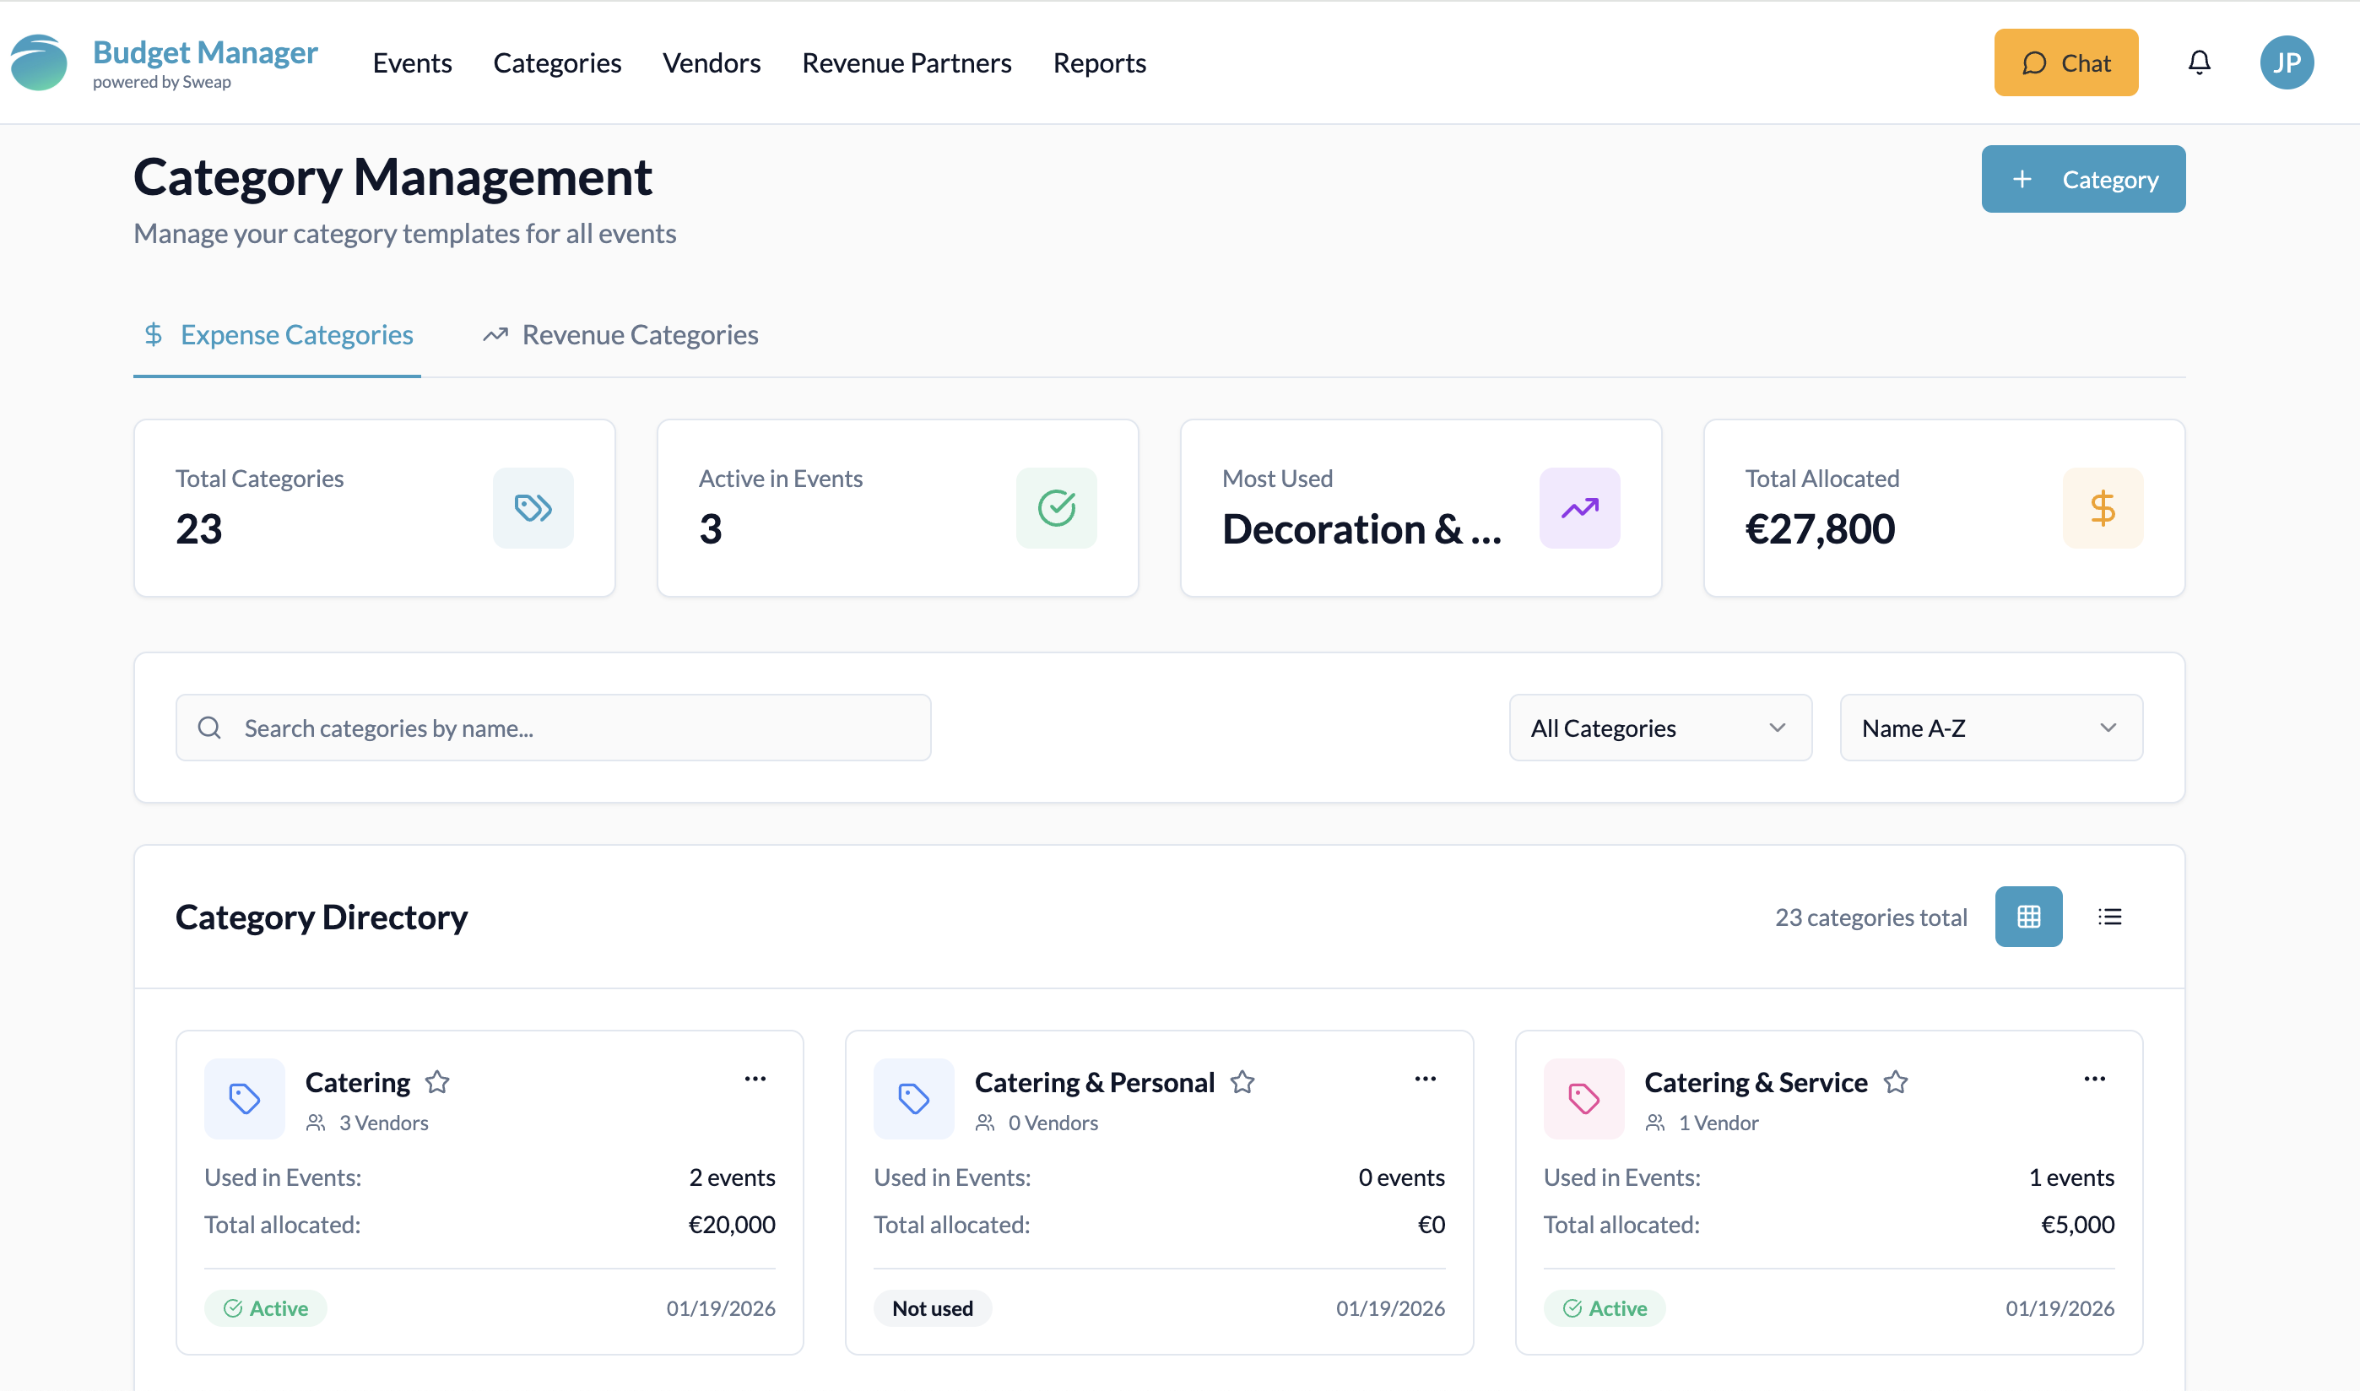Open the Name A-Z sort dropdown

click(x=1989, y=728)
